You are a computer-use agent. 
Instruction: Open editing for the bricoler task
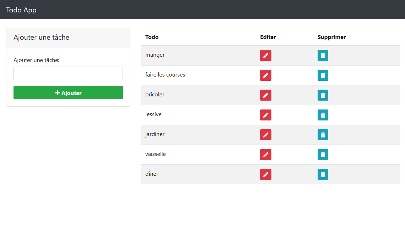point(265,95)
